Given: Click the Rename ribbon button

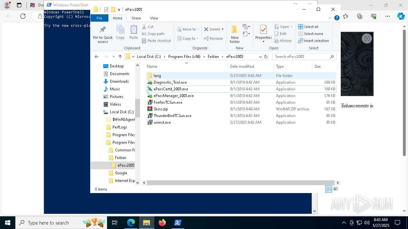Looking at the screenshot, I should click(x=213, y=38).
